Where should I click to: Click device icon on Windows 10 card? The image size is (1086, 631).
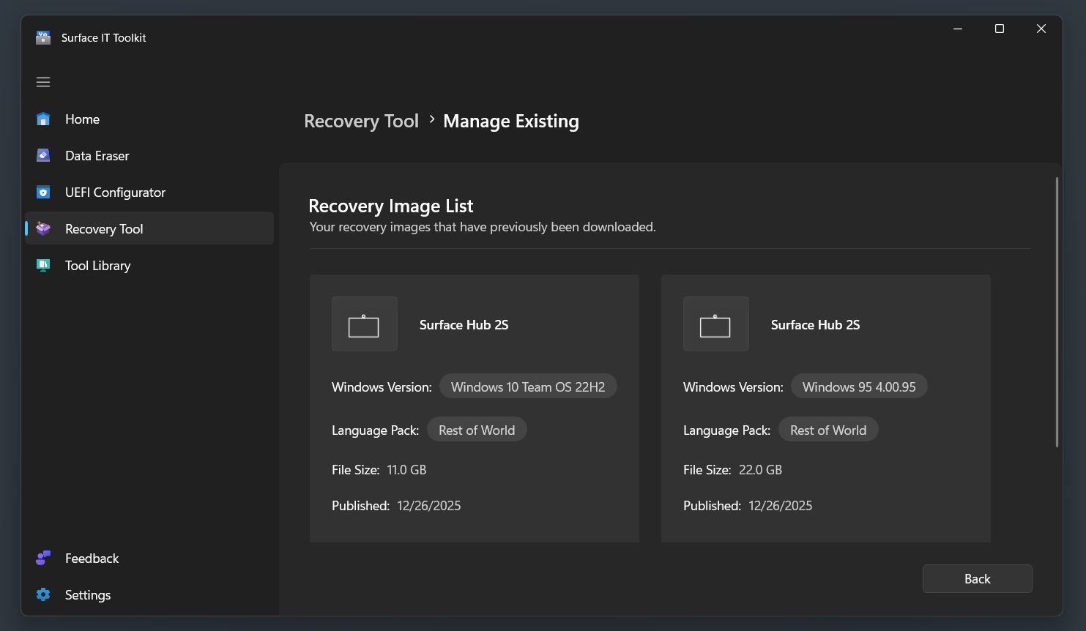point(364,324)
